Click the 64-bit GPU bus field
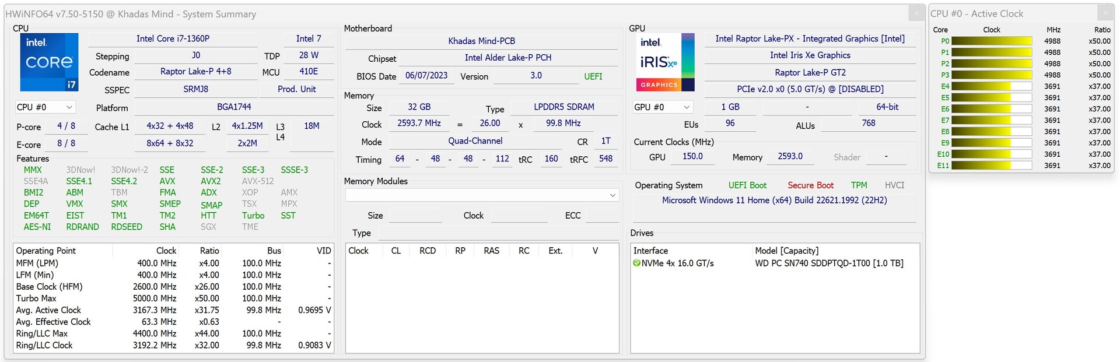Image resolution: width=1120 pixels, height=362 pixels. coord(887,107)
